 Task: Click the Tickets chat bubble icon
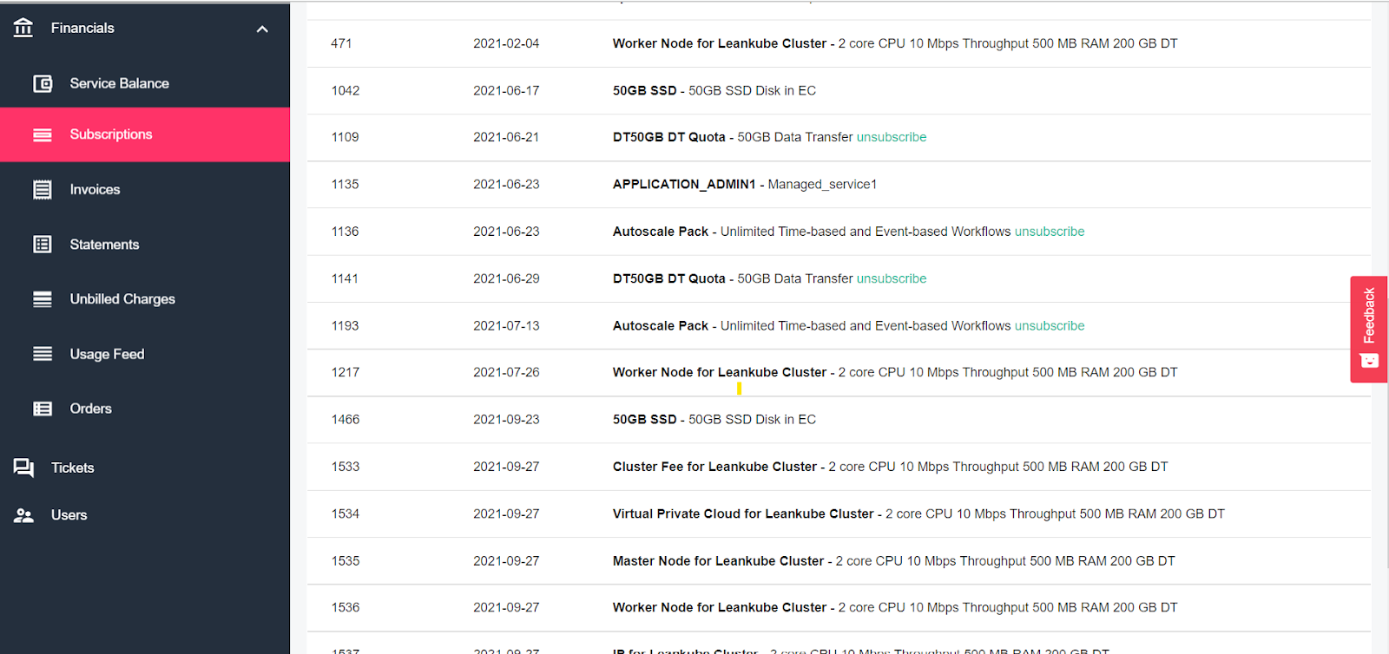[x=23, y=468]
